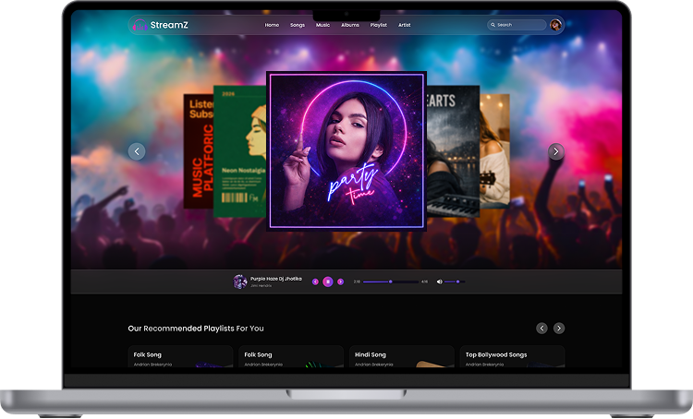Open the second Folk Song playlist card
The height and width of the screenshot is (419, 693).
point(291,356)
